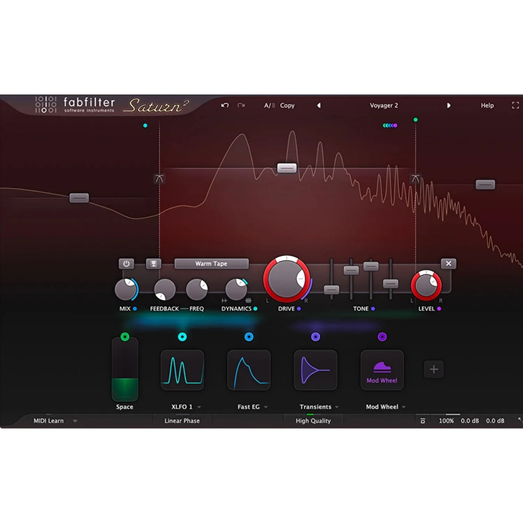Expand the Fast EG dropdown arrow
This screenshot has width=523, height=523.
[266, 407]
